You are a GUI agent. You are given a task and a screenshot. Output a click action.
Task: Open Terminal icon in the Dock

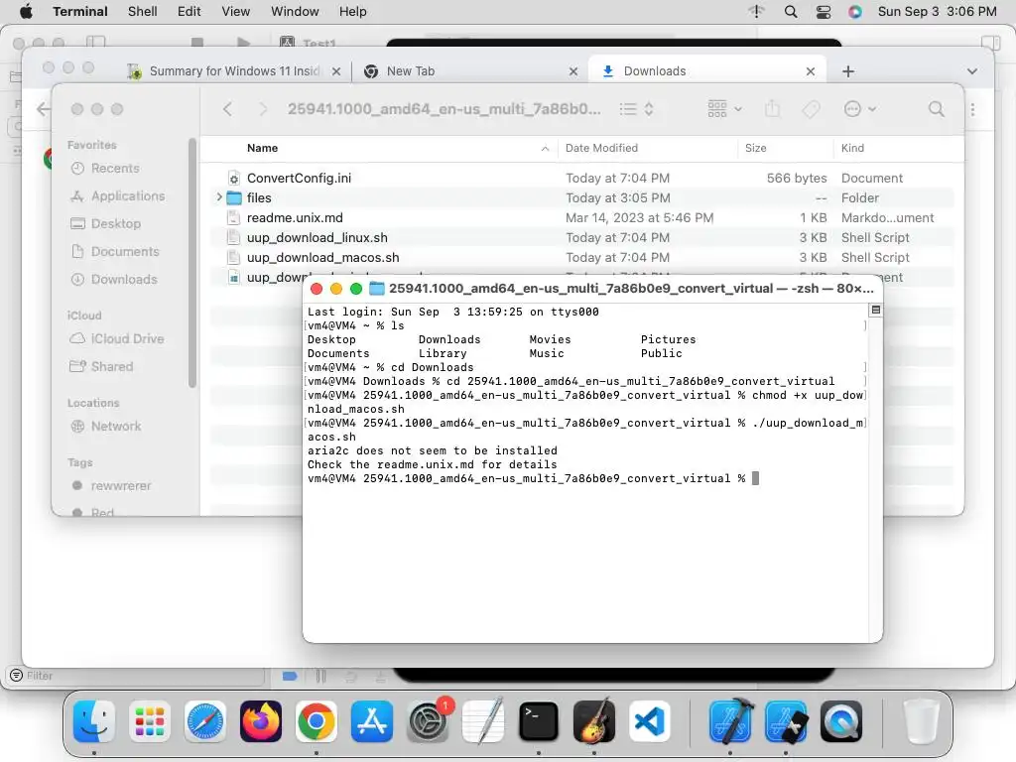[x=539, y=722]
